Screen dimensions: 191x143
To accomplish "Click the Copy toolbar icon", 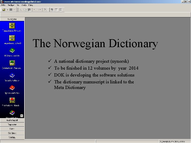I will point(25,10).
